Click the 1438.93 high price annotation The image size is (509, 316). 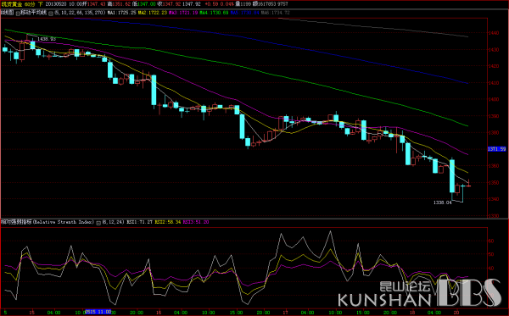47,39
